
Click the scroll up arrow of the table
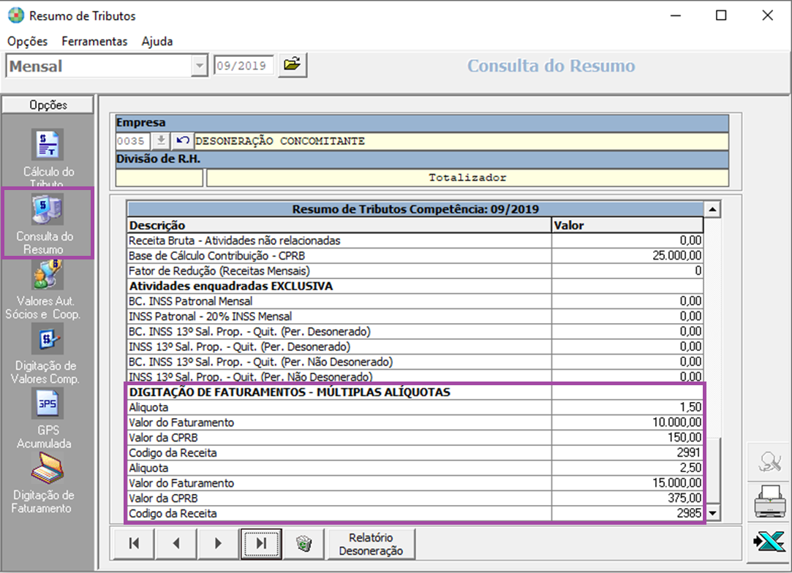[712, 209]
